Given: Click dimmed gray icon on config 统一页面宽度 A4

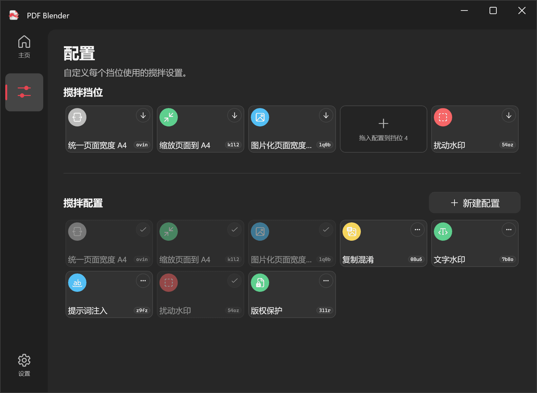Looking at the screenshot, I should click(x=77, y=232).
